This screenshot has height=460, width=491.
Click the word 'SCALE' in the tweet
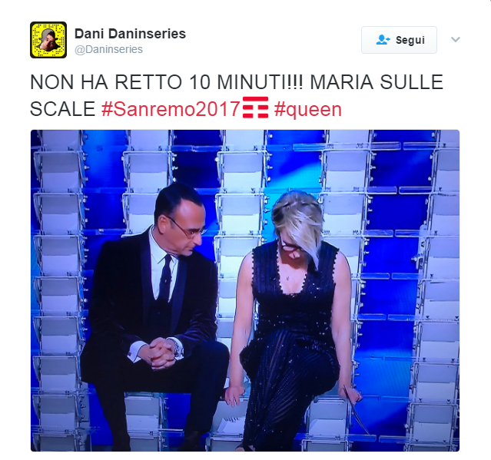pos(63,109)
